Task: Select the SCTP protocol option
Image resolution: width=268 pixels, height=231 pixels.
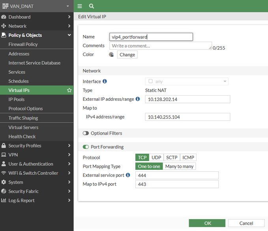Action: (x=172, y=158)
